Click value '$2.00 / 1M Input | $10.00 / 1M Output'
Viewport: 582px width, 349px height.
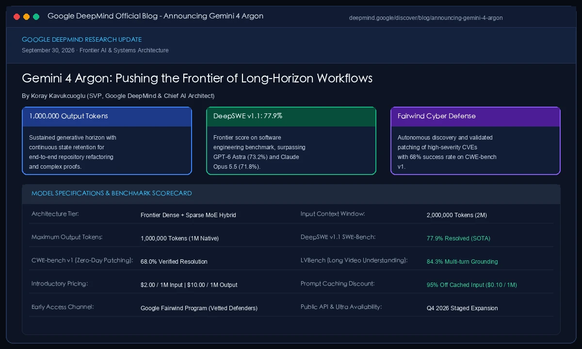[189, 285]
